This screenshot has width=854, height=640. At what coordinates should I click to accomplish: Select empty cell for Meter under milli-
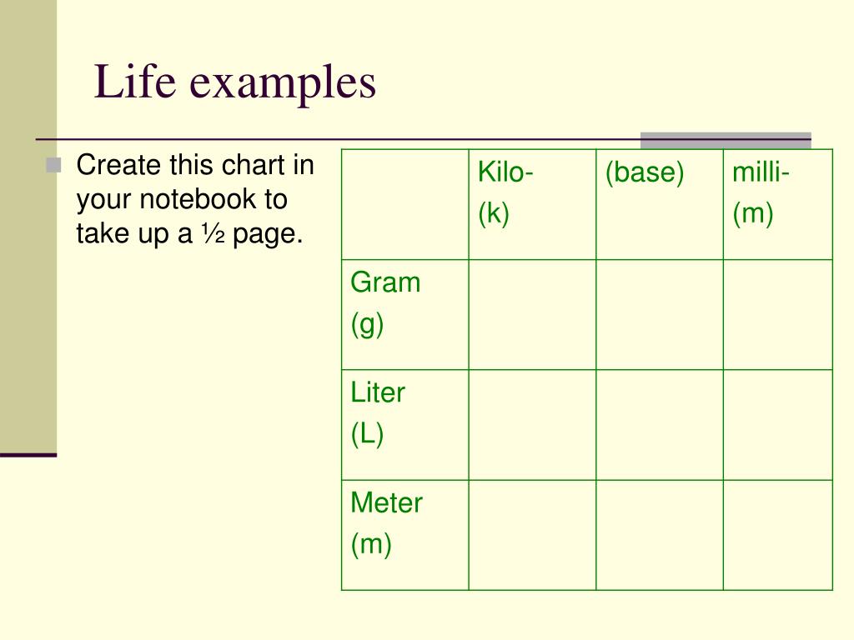[x=778, y=535]
